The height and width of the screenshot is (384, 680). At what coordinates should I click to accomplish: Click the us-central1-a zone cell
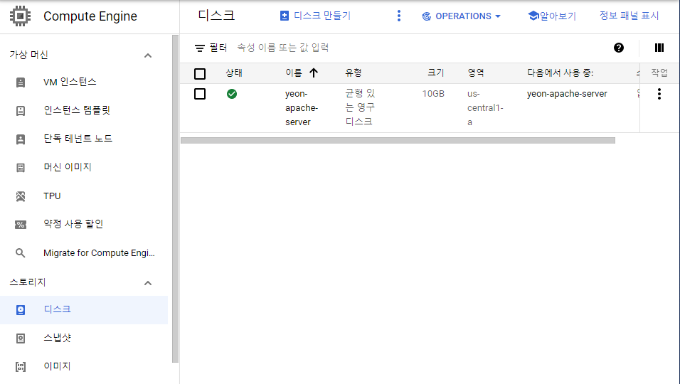(485, 108)
